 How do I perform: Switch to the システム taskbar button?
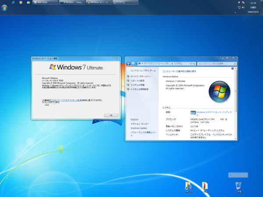coord(125,3)
